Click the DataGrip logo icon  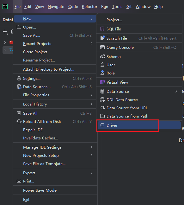5,6
